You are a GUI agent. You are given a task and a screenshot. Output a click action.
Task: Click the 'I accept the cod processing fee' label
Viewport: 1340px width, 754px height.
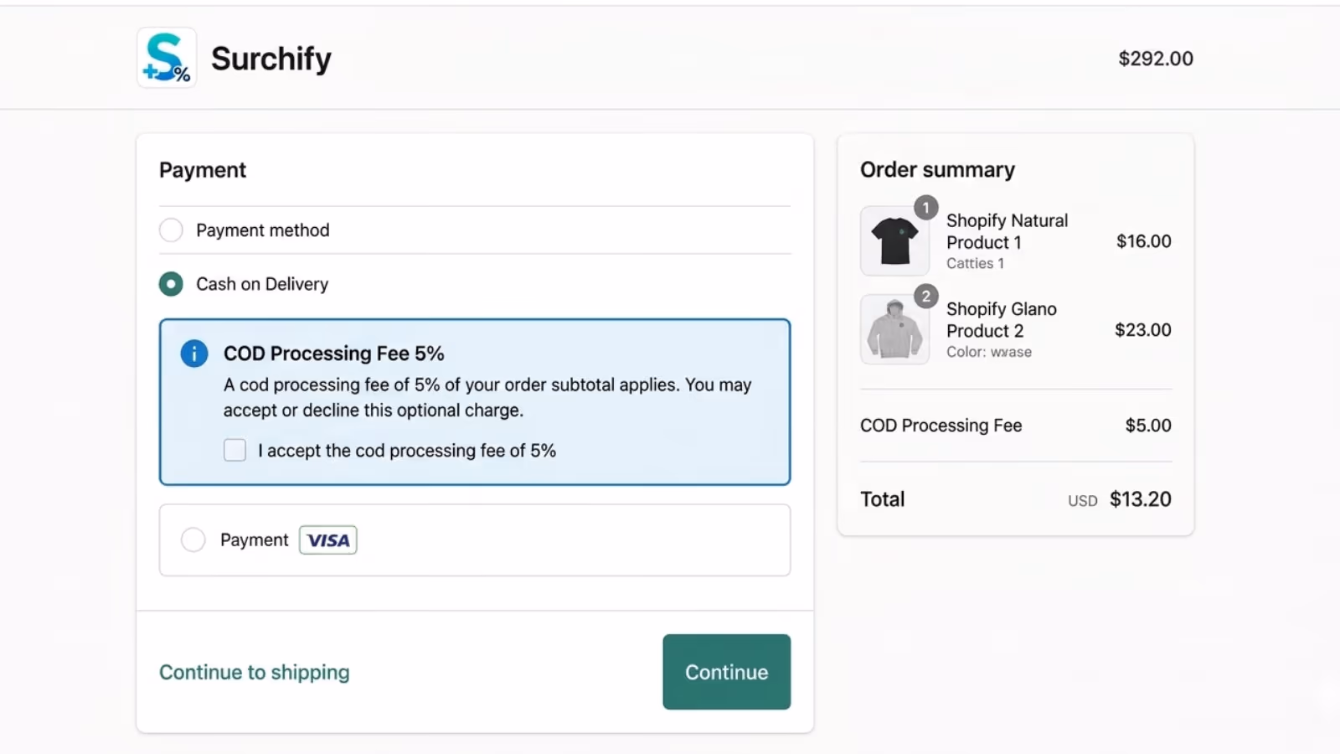(407, 451)
